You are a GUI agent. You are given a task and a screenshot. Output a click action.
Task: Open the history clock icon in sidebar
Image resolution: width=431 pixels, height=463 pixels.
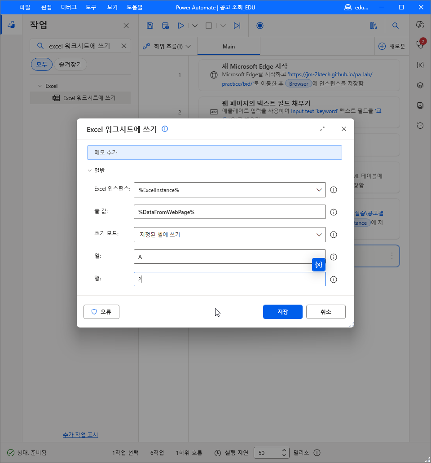pos(420,126)
